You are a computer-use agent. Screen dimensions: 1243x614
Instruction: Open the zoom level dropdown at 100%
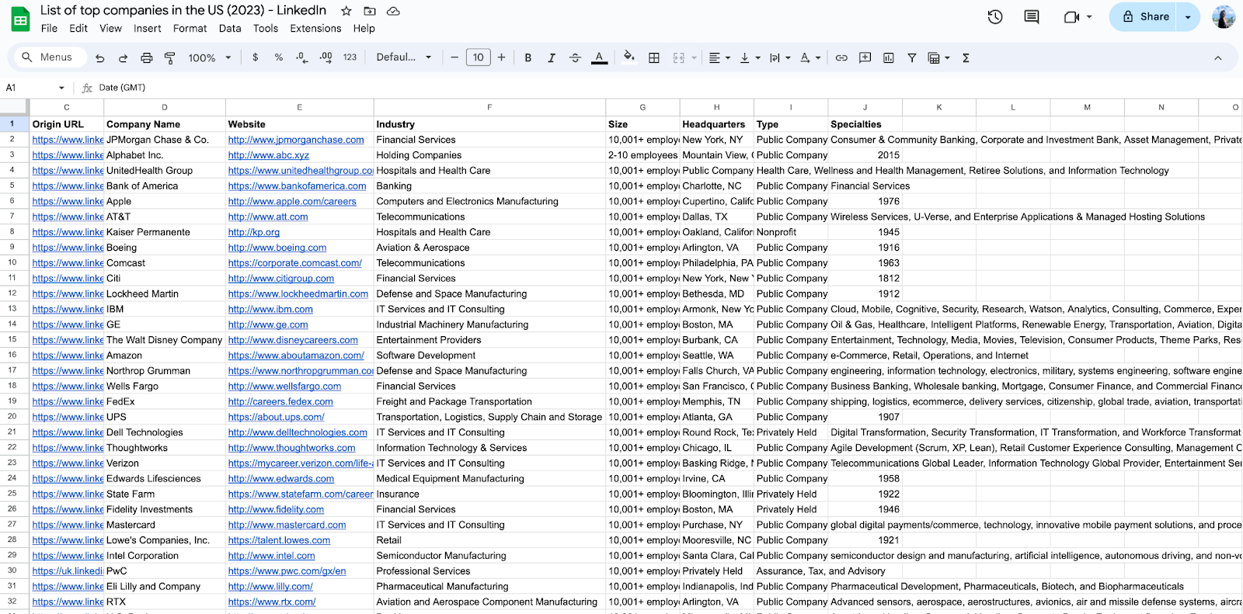tap(209, 57)
